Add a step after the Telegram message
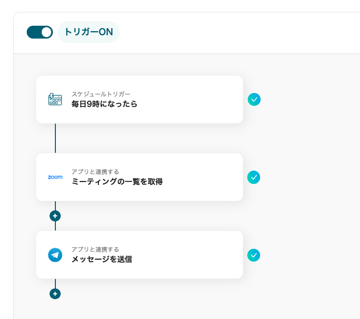 [x=55, y=294]
